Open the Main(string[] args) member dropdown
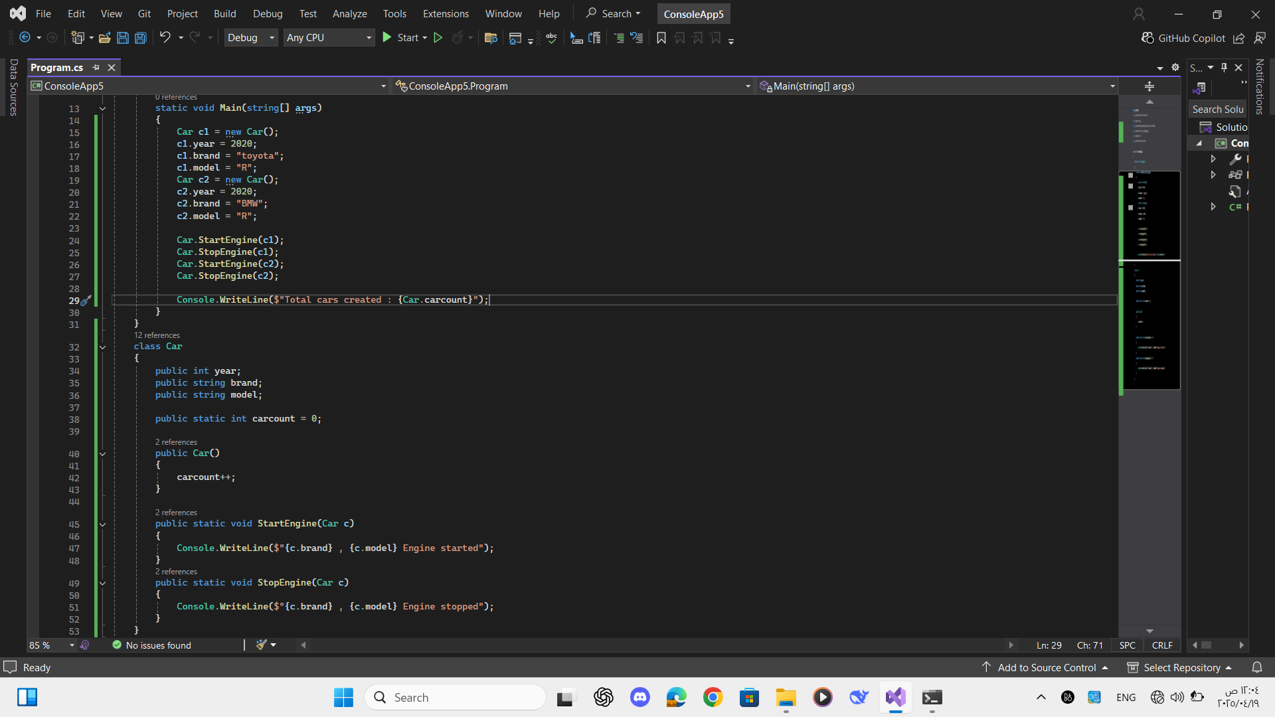Image resolution: width=1275 pixels, height=717 pixels. (x=937, y=86)
